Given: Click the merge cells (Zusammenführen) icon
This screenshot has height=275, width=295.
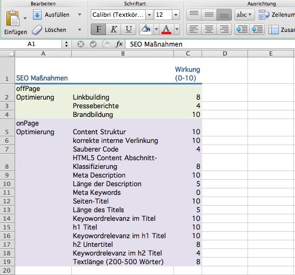Looking at the screenshot, I should click(x=273, y=30).
